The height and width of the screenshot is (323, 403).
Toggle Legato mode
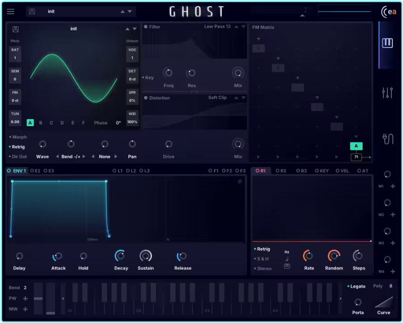point(358,287)
